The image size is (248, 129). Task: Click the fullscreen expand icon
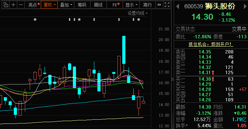click(x=167, y=5)
